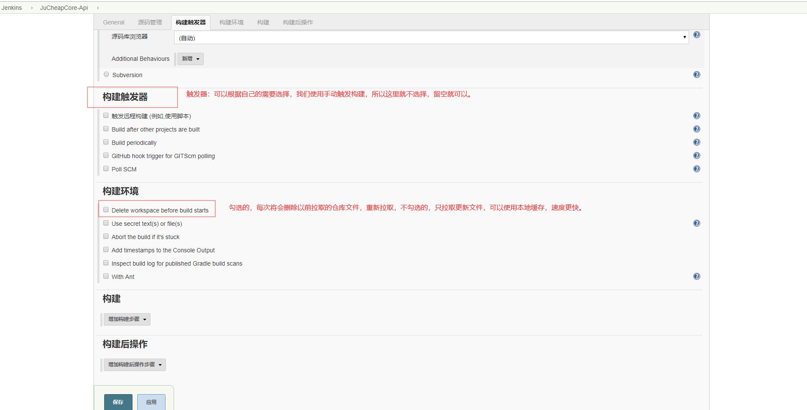Image resolution: width=807 pixels, height=410 pixels.
Task: Open help for Build after other projects
Action: [696, 129]
